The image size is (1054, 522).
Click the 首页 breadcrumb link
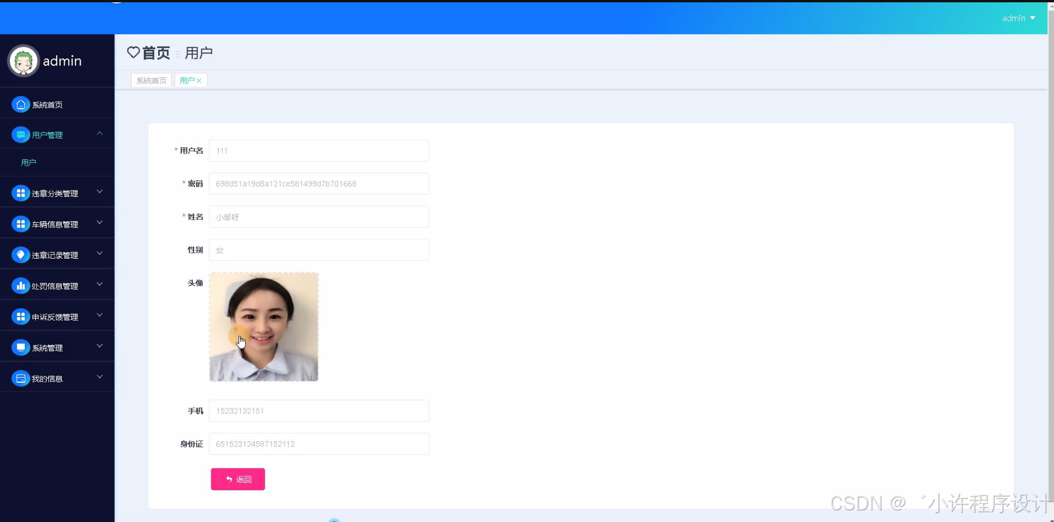coord(155,53)
